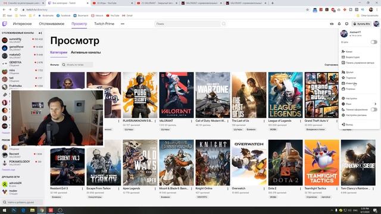This screenshot has width=381, height=214.
Task: Click Buy Bits button
Action: pos(362,24)
